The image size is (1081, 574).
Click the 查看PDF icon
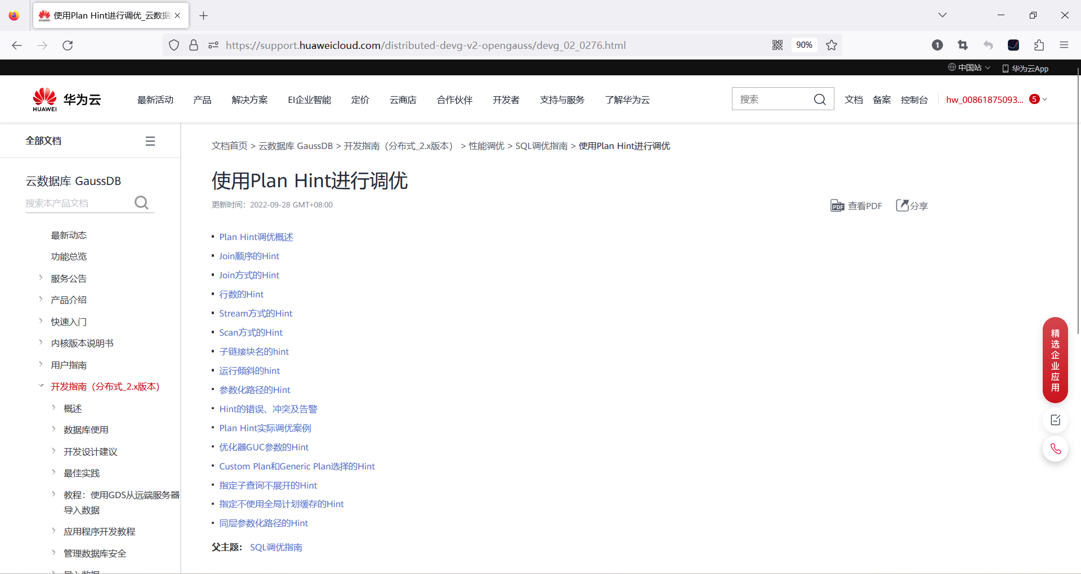[838, 205]
